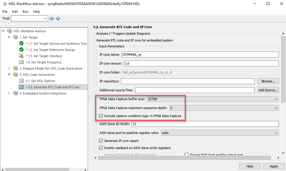The height and width of the screenshot is (171, 286).
Task: Click the IP core name input field
Action: point(200,55)
